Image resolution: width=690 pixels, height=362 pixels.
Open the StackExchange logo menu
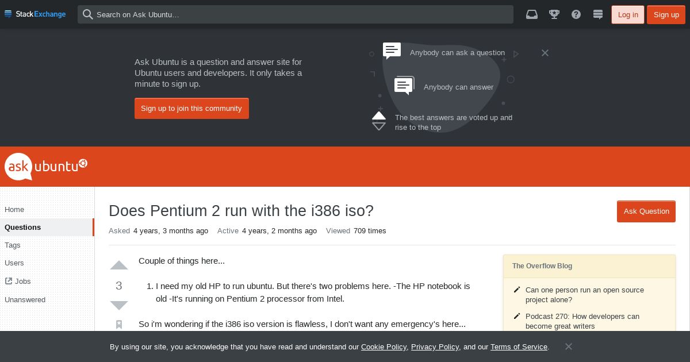[x=35, y=14]
